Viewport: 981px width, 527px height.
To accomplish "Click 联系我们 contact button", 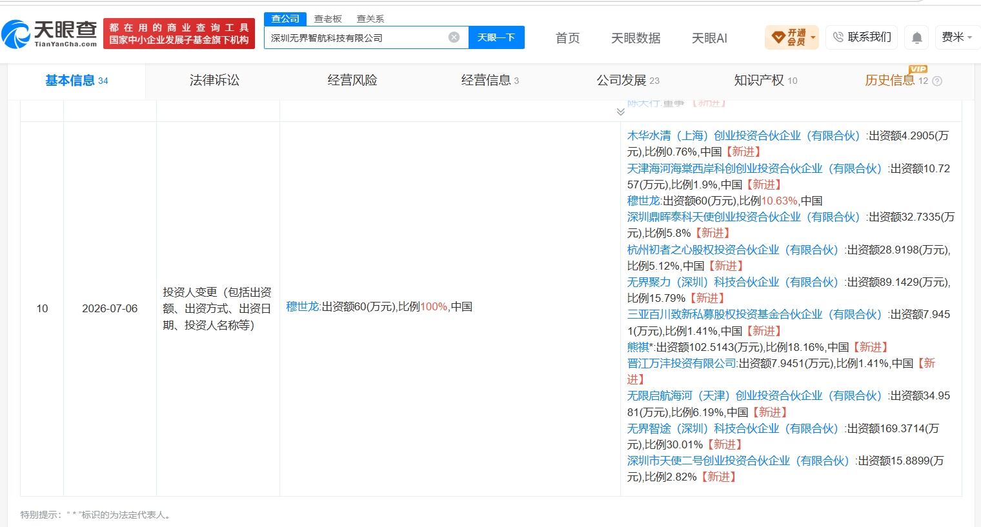I will pos(862,37).
